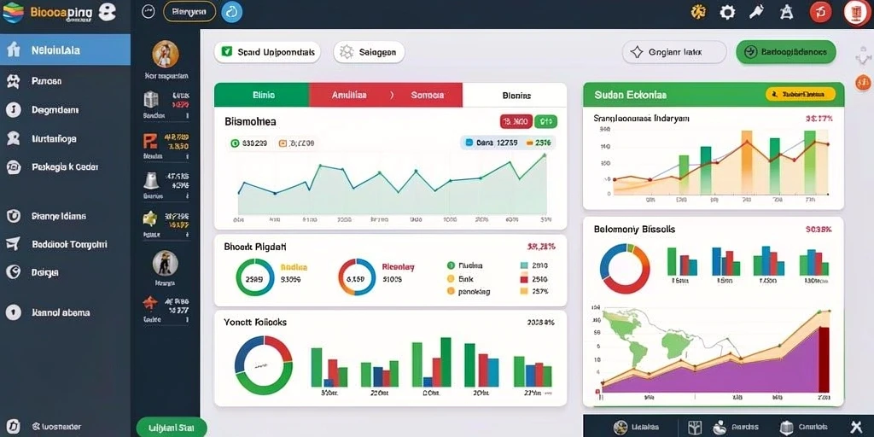
Task: Select the pin tool icon in top bar
Action: pyautogui.click(x=756, y=12)
